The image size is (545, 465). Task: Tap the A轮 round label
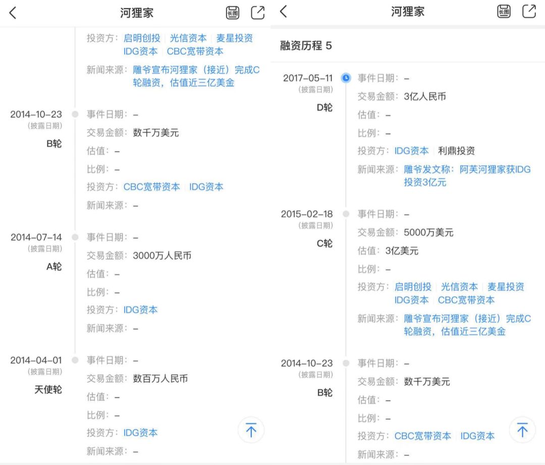[54, 267]
